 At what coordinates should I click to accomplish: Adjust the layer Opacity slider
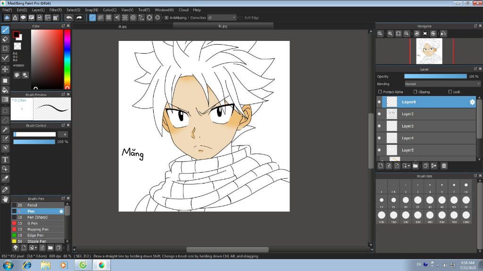tap(435, 77)
